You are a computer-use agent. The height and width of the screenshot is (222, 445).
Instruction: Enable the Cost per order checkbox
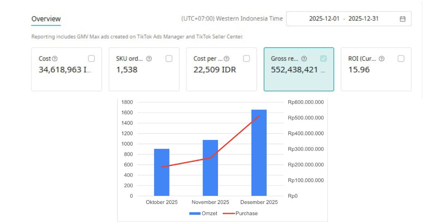pyautogui.click(x=246, y=58)
